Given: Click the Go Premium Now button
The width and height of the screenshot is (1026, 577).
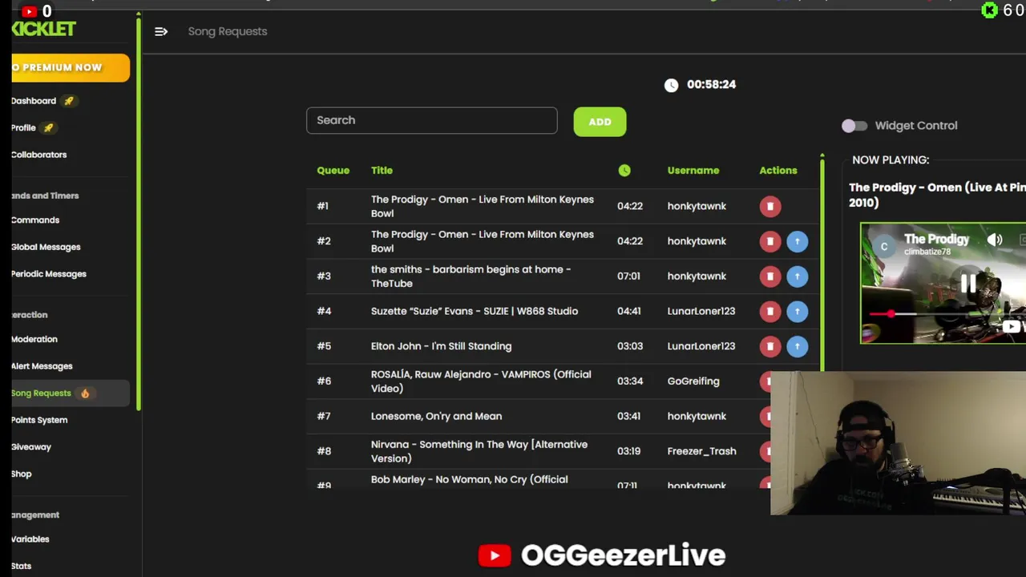Looking at the screenshot, I should point(71,68).
